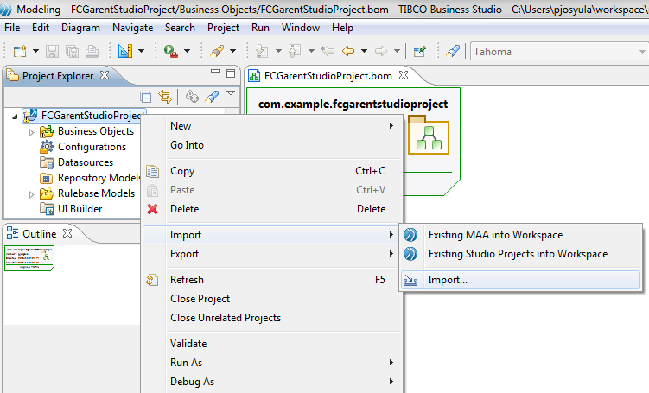Click the Outline diagram thumbnail

click(x=29, y=258)
